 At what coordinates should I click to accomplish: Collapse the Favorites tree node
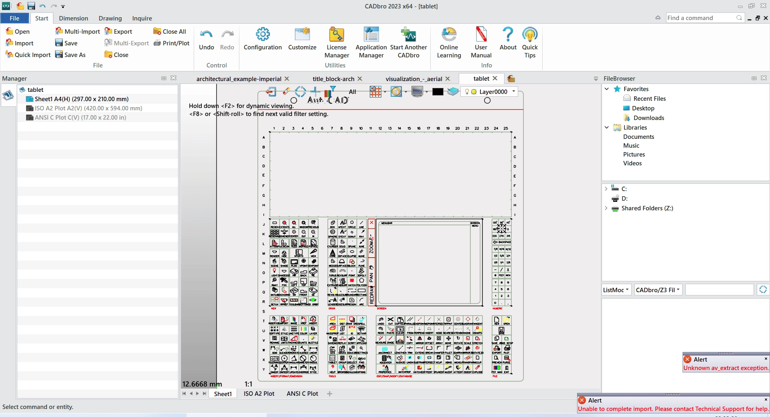(x=607, y=89)
